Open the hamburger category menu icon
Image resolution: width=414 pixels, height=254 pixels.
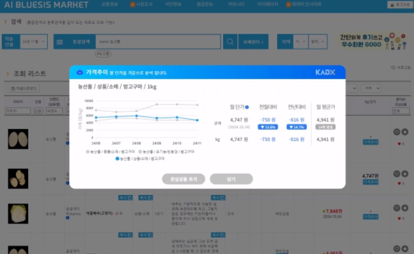tap(59, 42)
